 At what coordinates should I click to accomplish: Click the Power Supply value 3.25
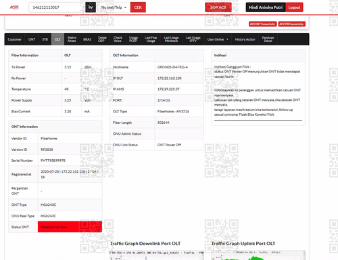(x=68, y=100)
